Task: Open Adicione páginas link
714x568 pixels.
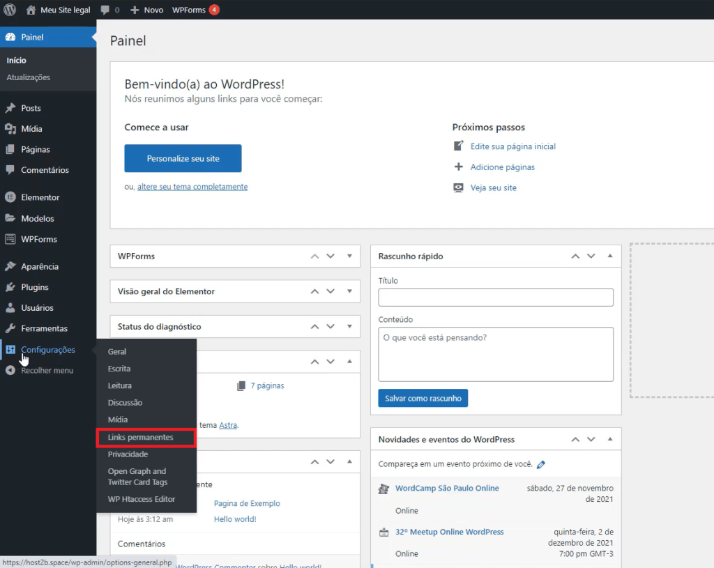Action: pos(503,167)
